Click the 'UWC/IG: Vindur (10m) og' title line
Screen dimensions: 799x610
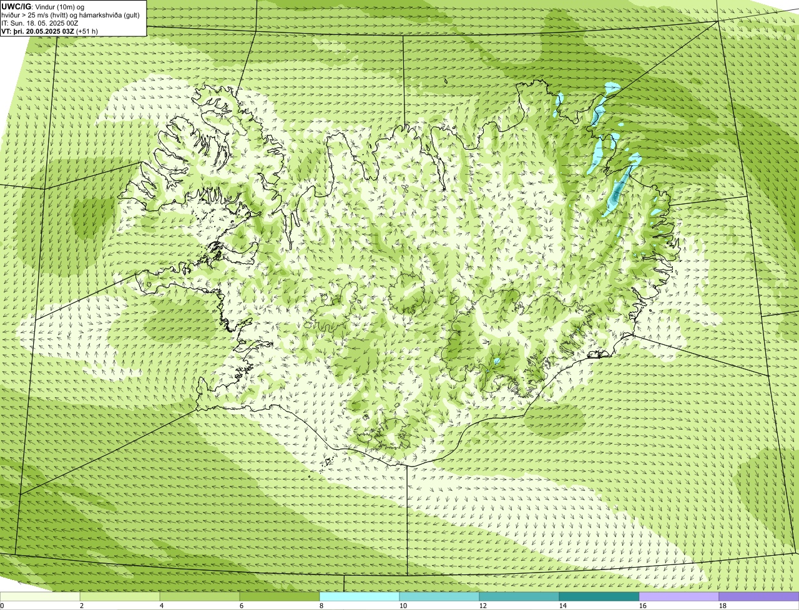pyautogui.click(x=42, y=7)
